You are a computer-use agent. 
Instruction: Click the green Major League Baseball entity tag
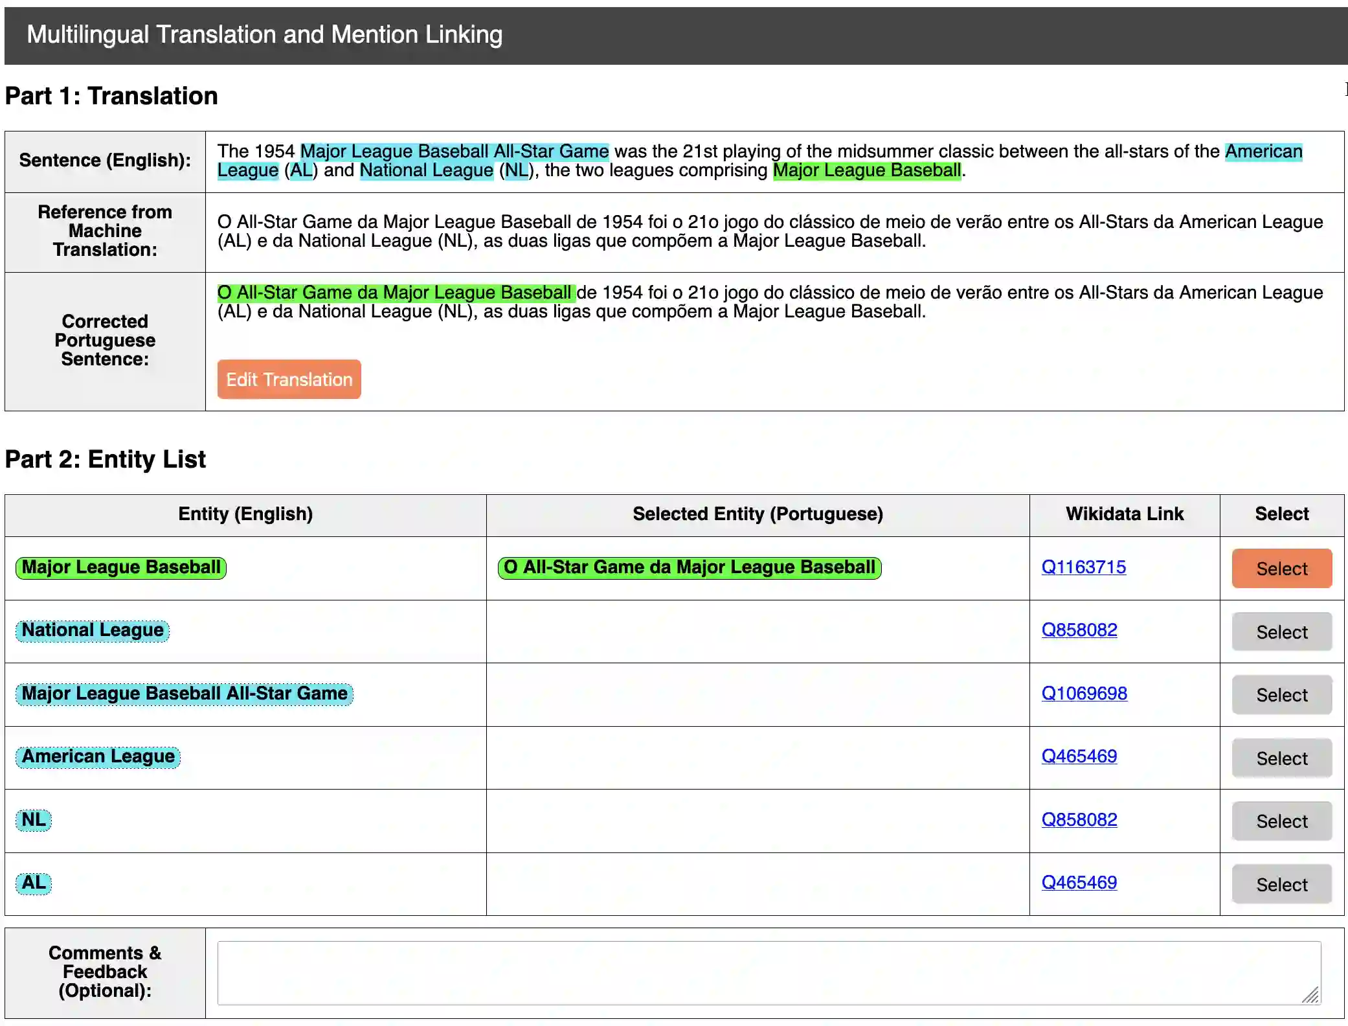[x=121, y=567]
